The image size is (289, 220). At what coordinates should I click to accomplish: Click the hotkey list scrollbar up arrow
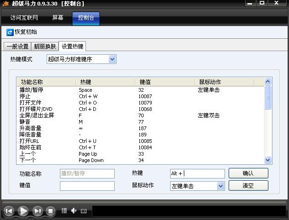[x=268, y=81]
